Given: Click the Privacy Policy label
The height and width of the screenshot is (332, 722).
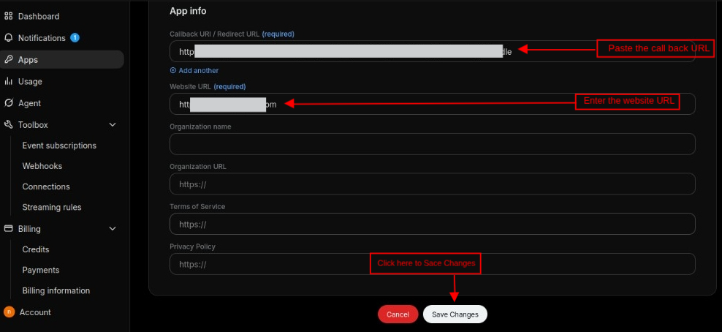Looking at the screenshot, I should (192, 246).
